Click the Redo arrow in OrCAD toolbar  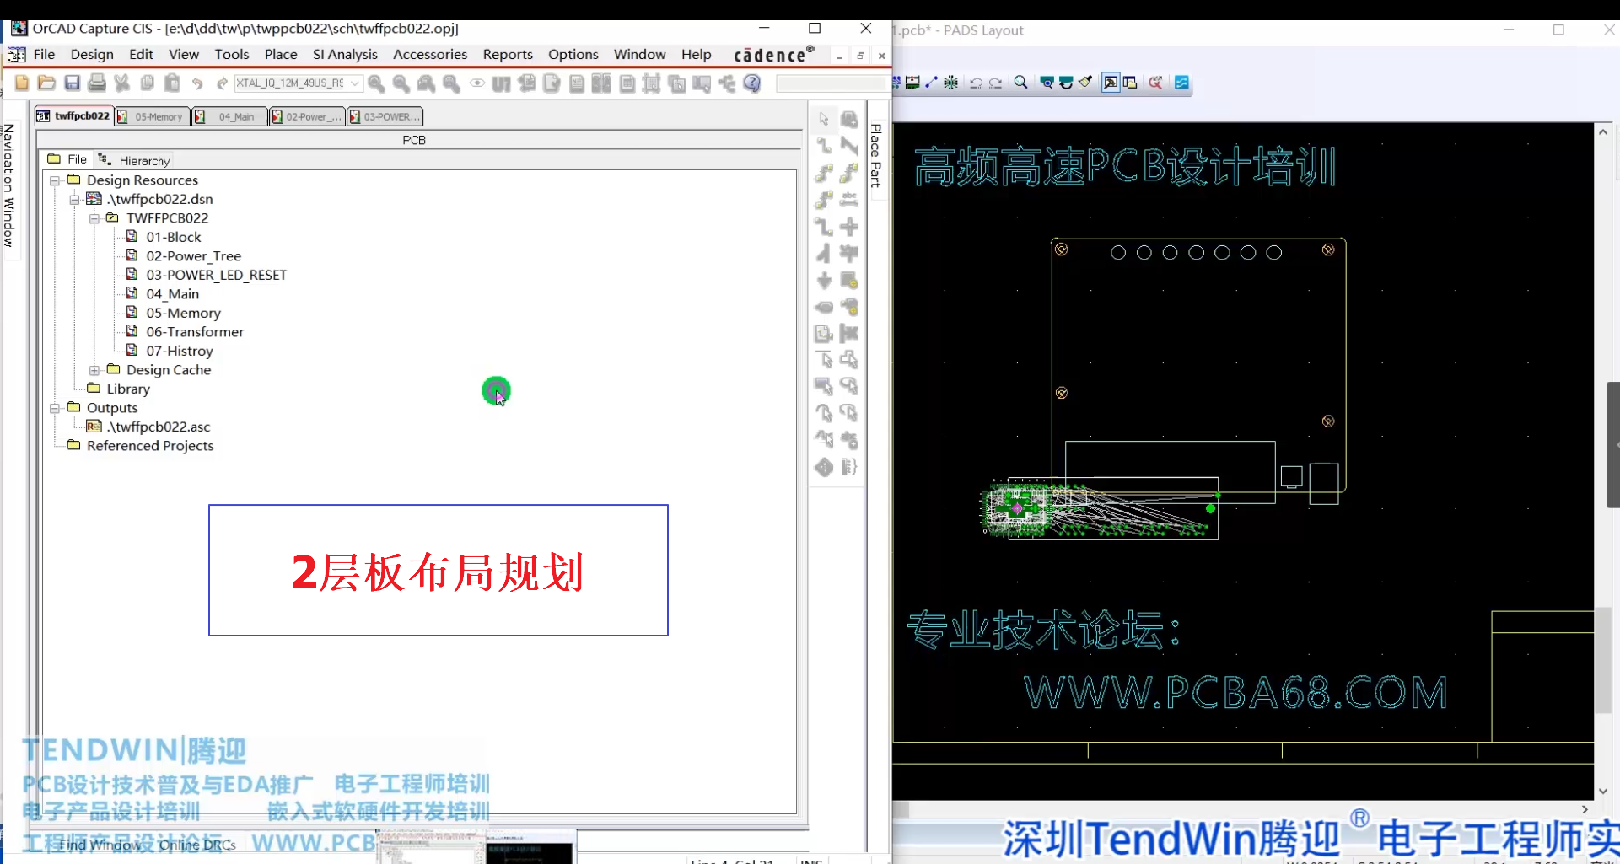click(x=222, y=83)
